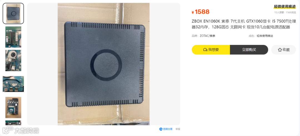Select the GPU chip board thumbnail
Screen dimensions: 300x136
[x=13, y=107]
